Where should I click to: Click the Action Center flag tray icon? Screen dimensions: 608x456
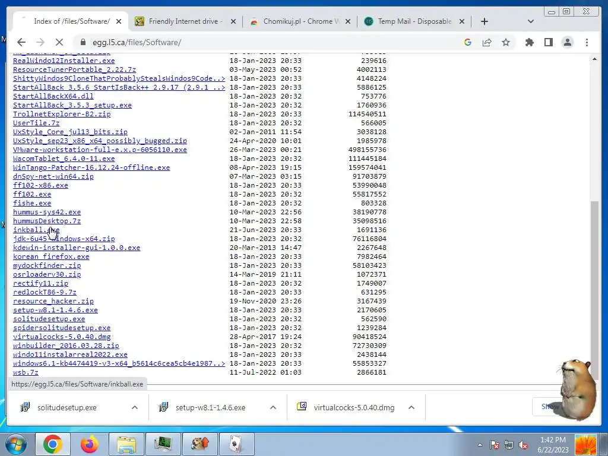coord(495,445)
